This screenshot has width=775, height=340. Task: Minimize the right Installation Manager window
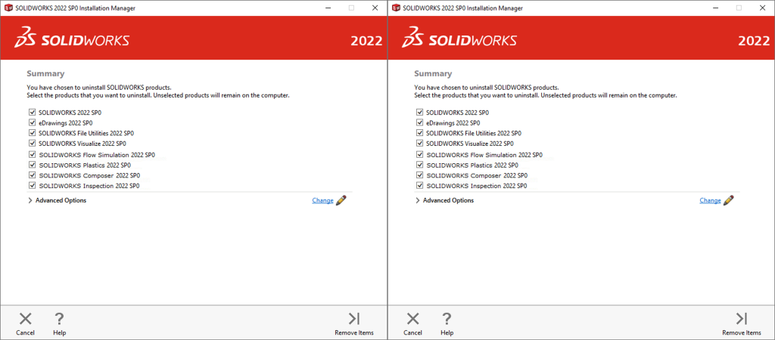(713, 8)
